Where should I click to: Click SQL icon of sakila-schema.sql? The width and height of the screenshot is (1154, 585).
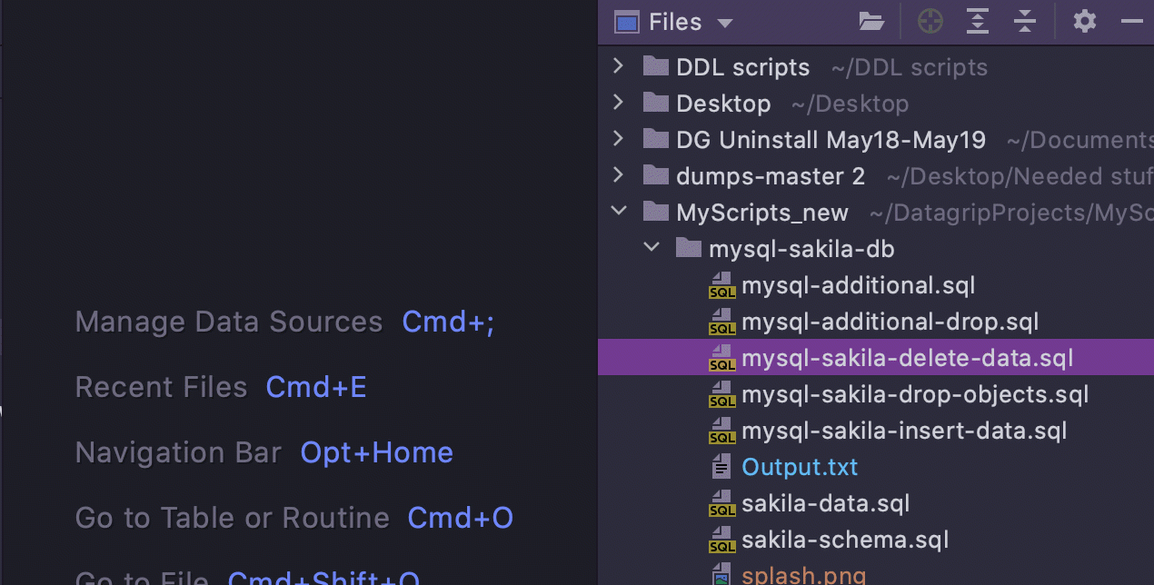(722, 540)
